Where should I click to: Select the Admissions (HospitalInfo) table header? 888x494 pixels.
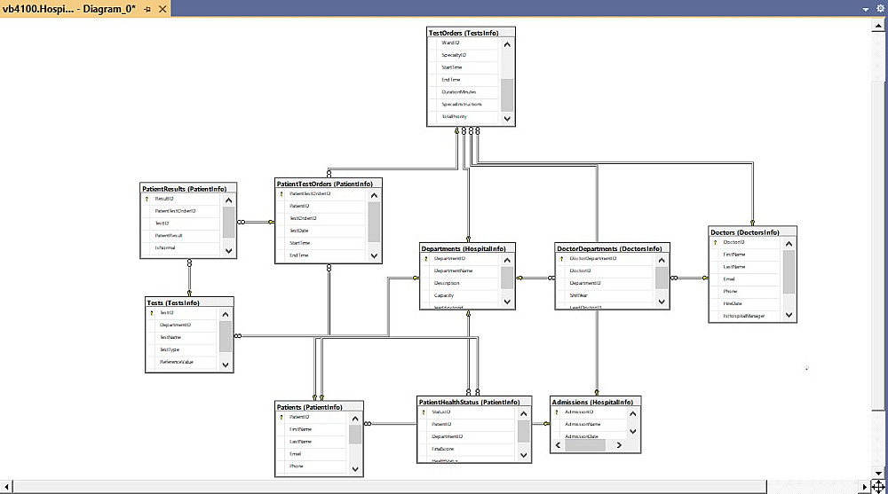tap(595, 402)
